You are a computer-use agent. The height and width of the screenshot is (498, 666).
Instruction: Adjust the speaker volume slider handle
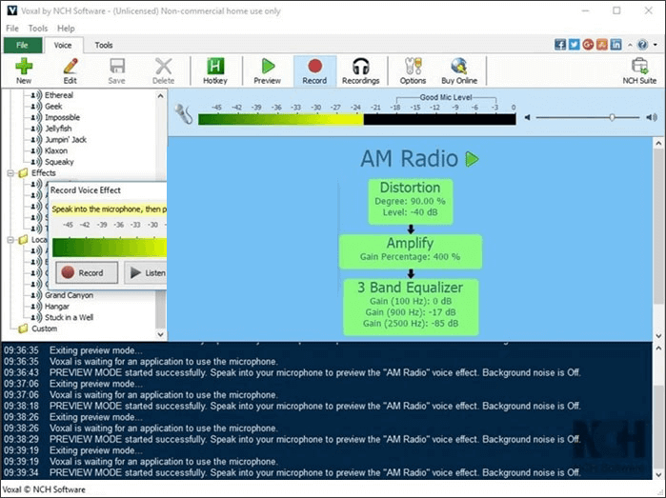pyautogui.click(x=612, y=117)
